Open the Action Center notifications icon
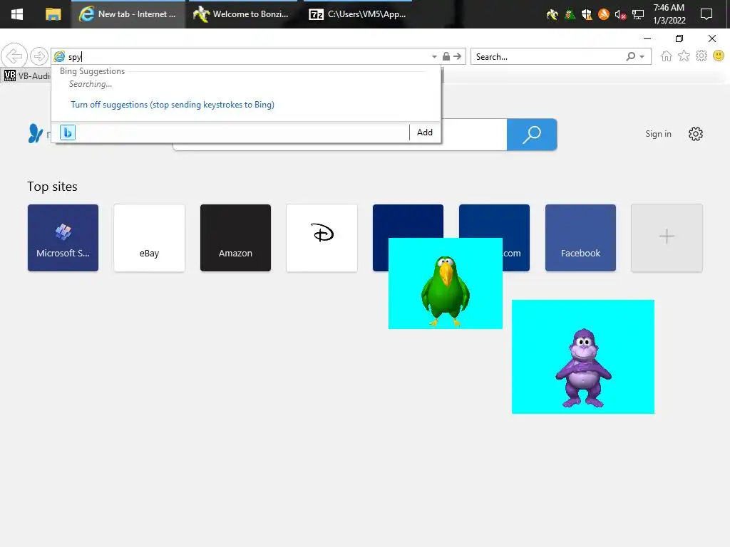This screenshot has width=730, height=547. (x=706, y=14)
